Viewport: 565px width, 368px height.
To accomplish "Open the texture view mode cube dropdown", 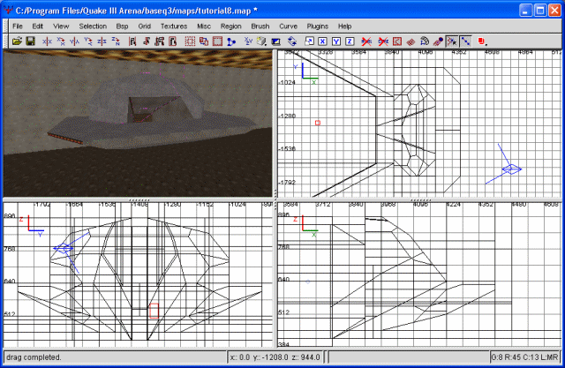I will click(x=262, y=41).
